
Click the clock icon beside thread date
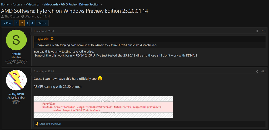click(23, 17)
